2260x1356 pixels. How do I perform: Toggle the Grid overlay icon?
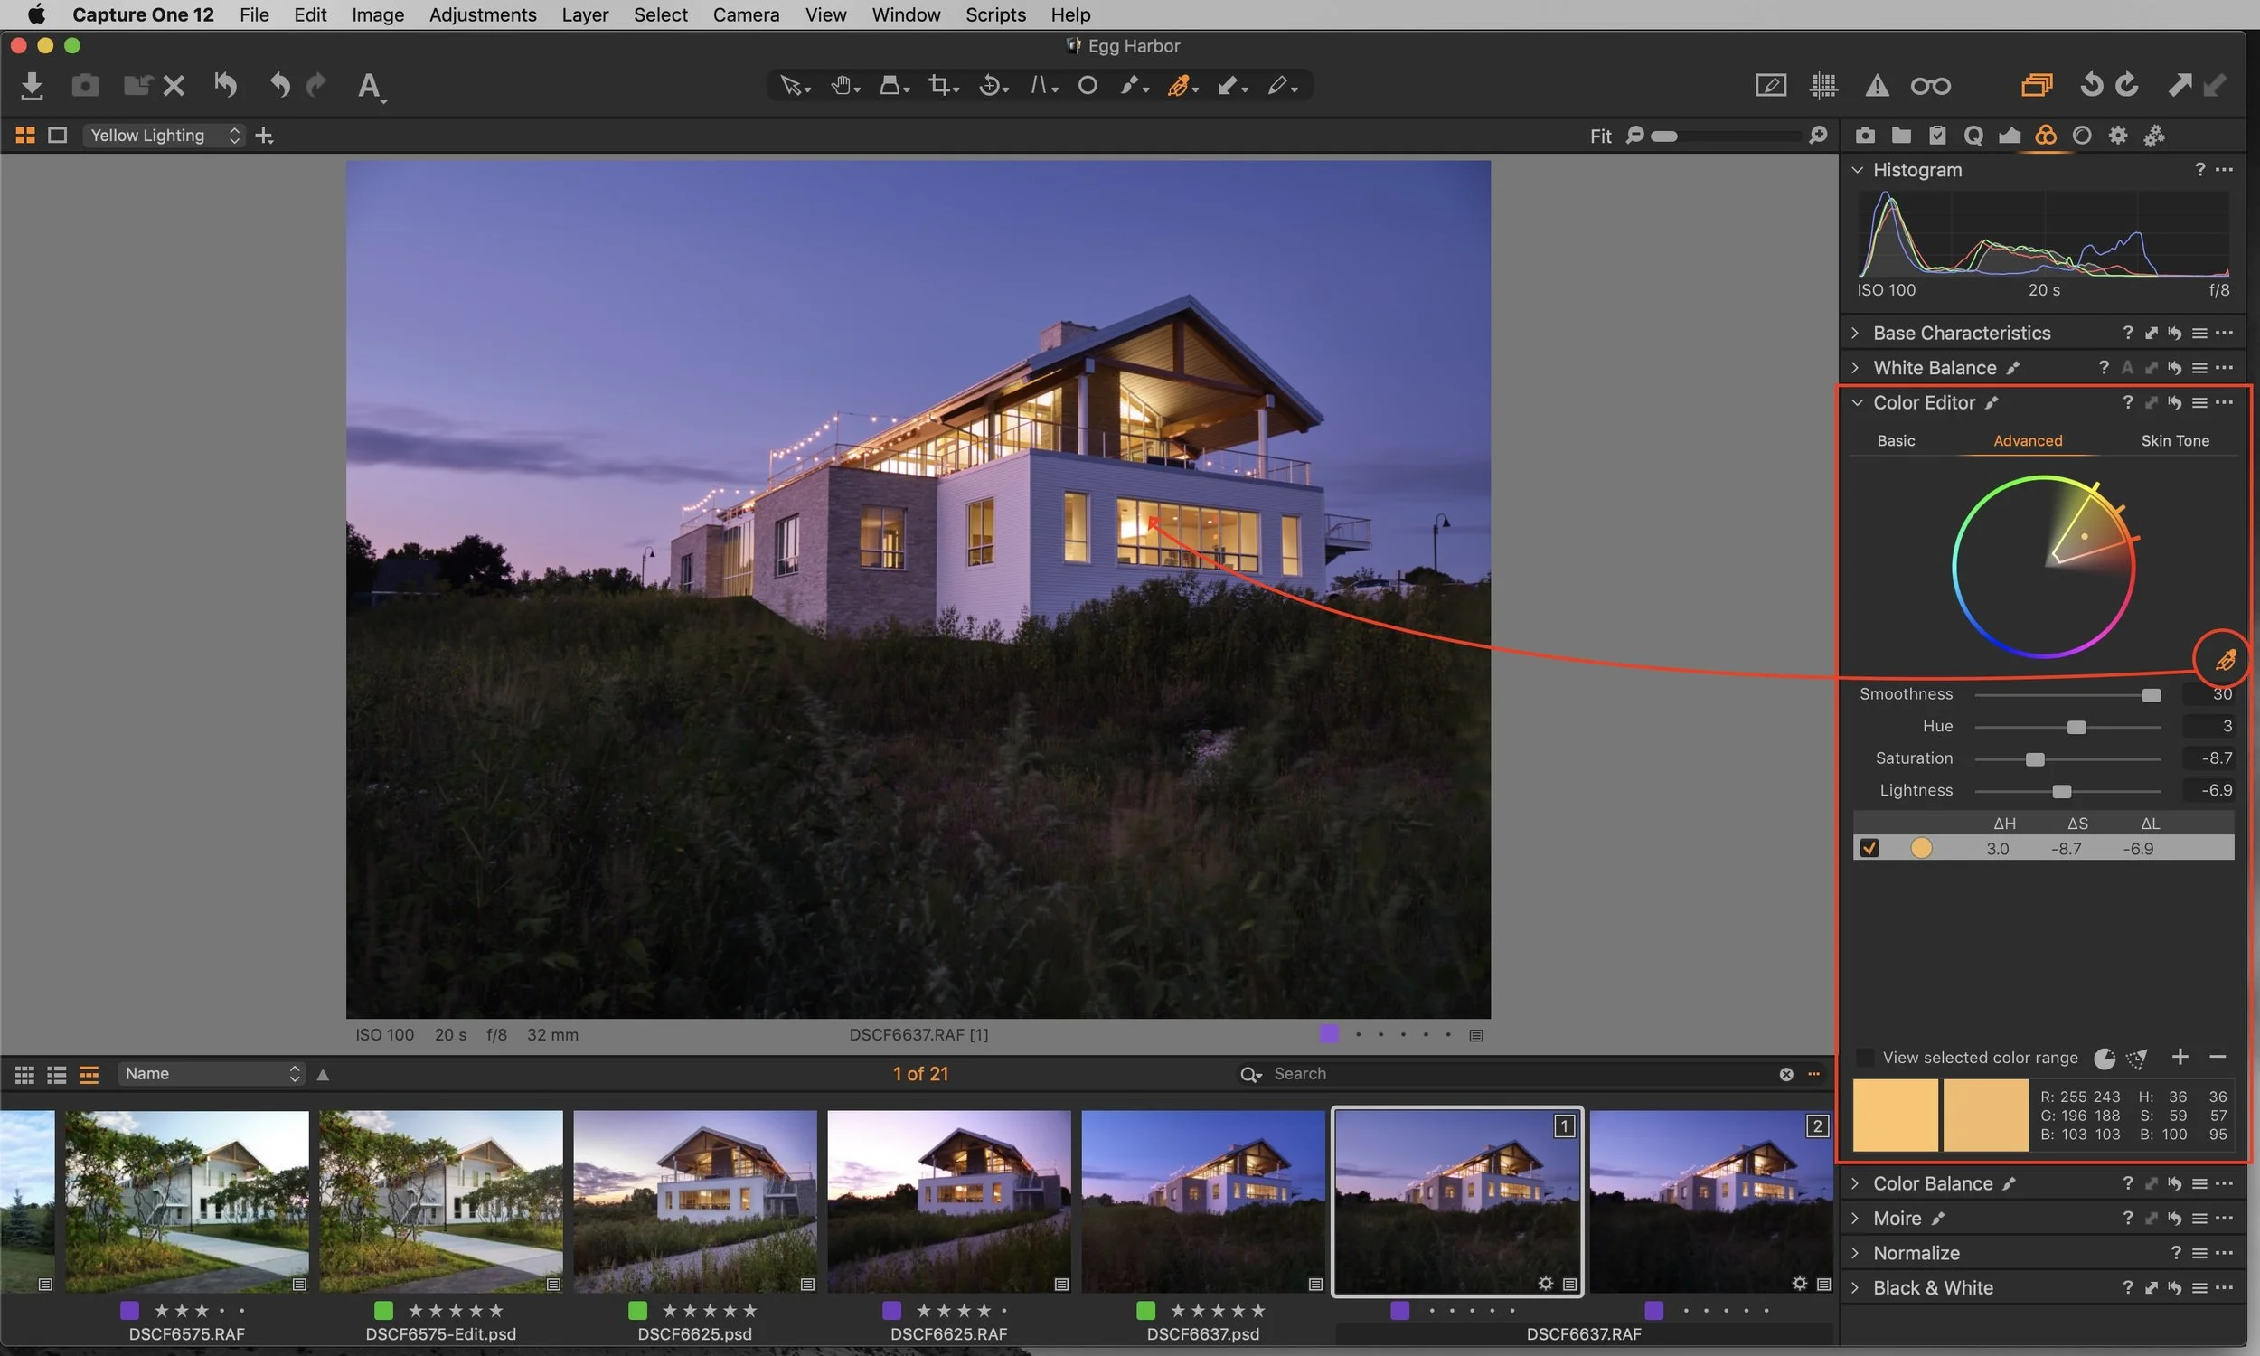pyautogui.click(x=1823, y=85)
